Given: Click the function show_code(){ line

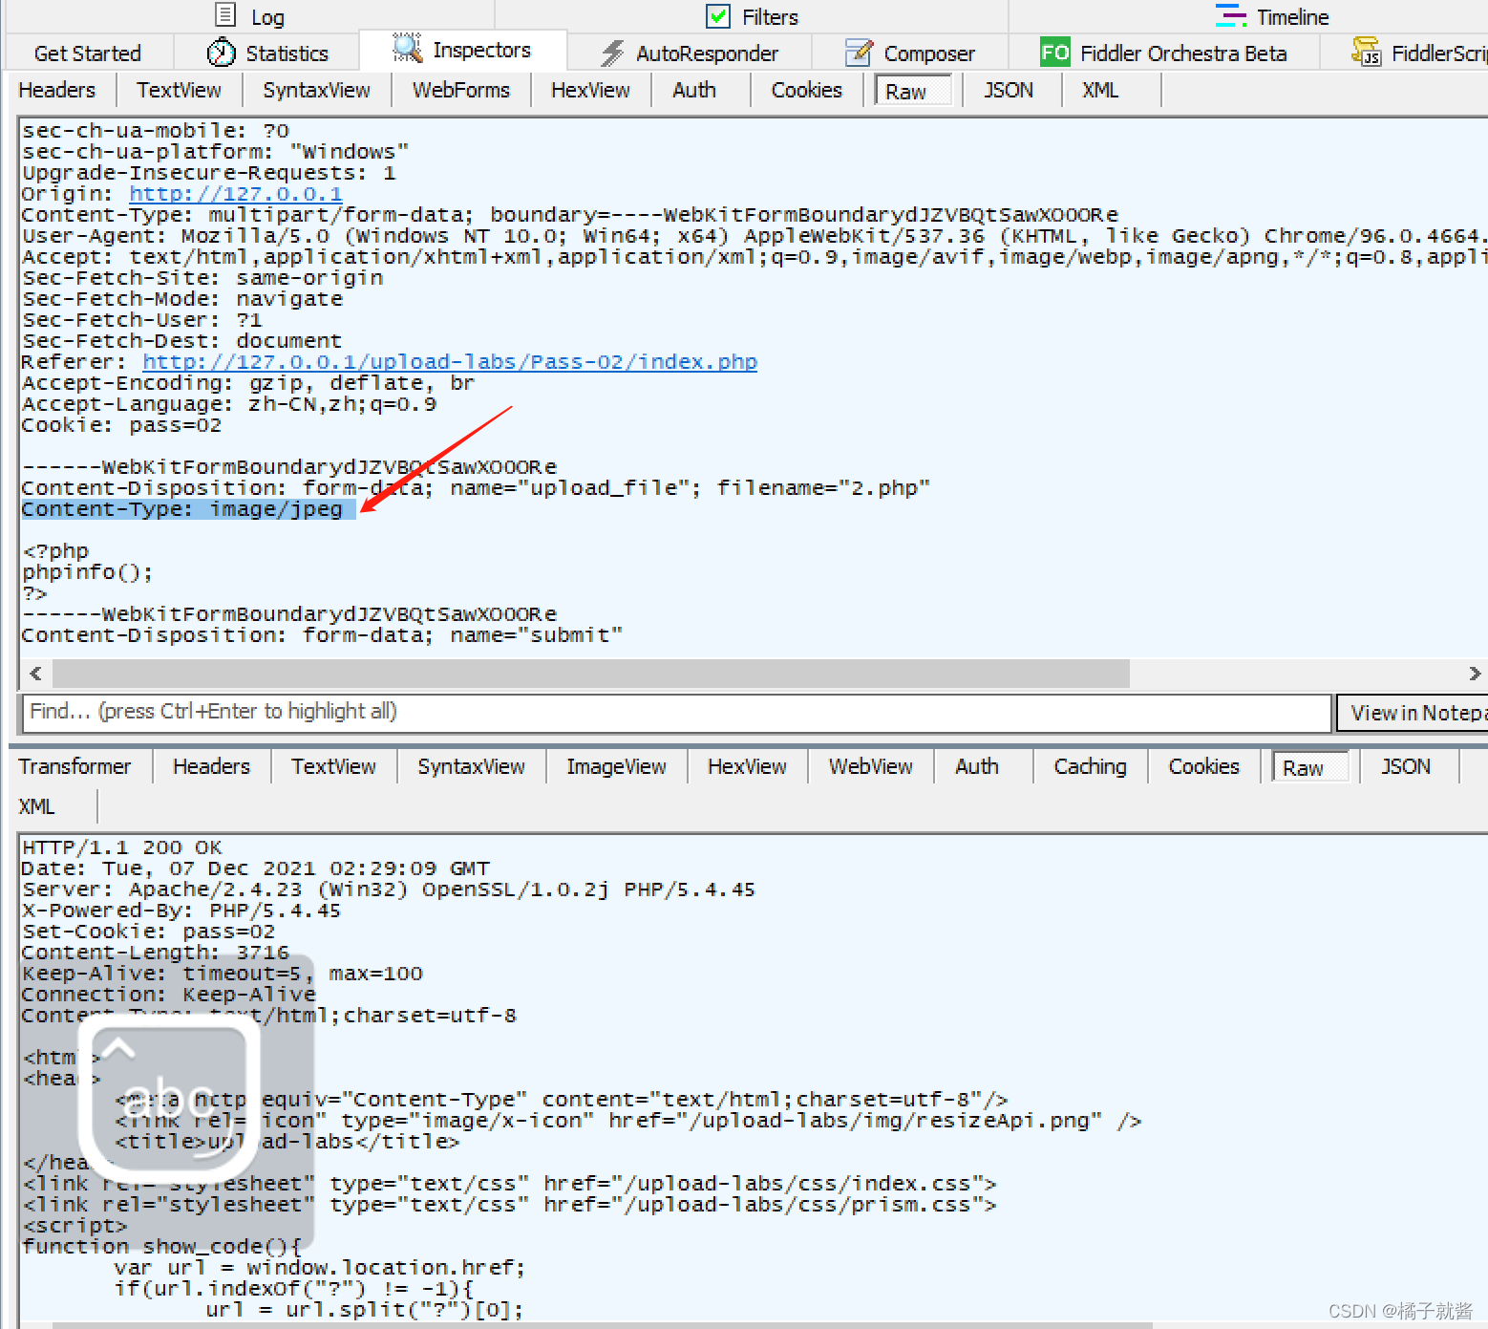Looking at the screenshot, I should click(161, 1247).
